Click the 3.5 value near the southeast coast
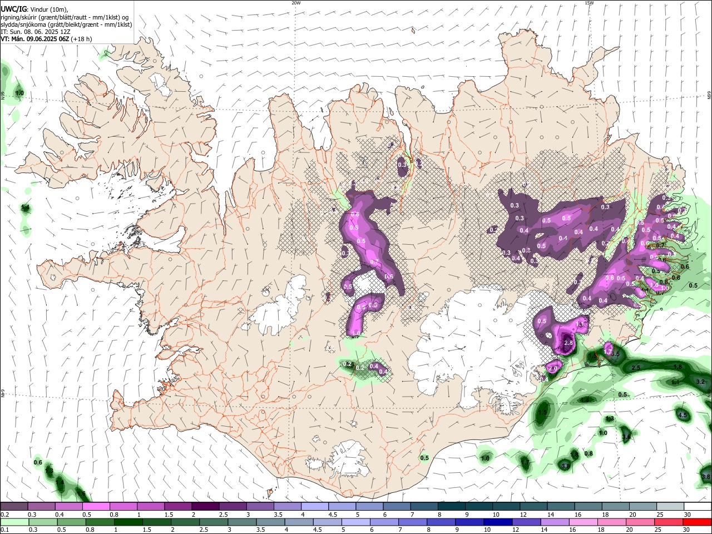Viewport: 712px width, 534px height. point(615,354)
